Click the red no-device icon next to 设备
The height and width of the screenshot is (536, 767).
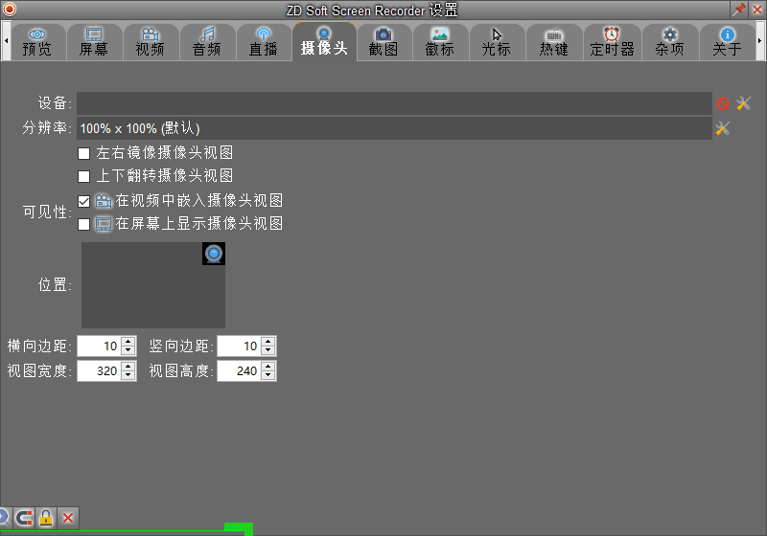point(723,103)
